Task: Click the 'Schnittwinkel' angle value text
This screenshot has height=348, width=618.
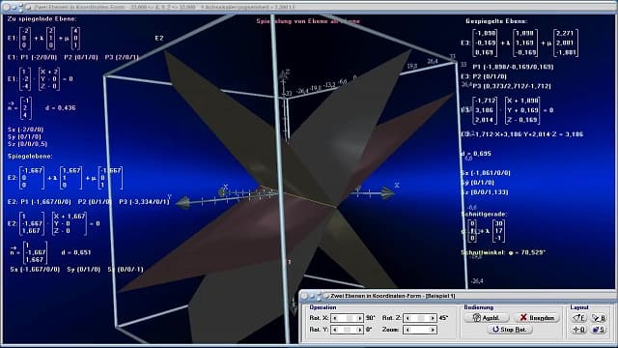Action: point(503,252)
